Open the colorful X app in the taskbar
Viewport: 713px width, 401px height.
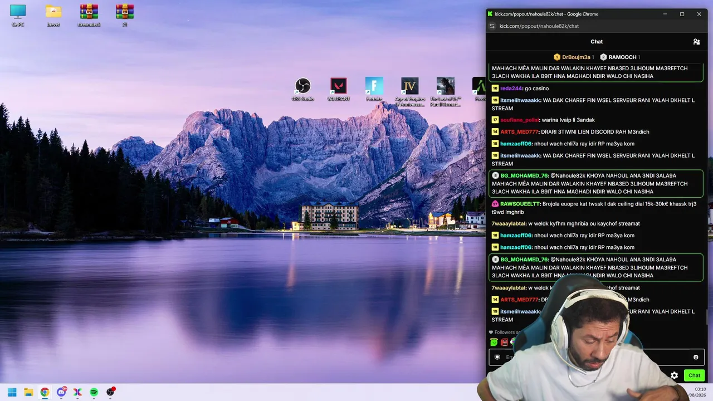coord(77,392)
